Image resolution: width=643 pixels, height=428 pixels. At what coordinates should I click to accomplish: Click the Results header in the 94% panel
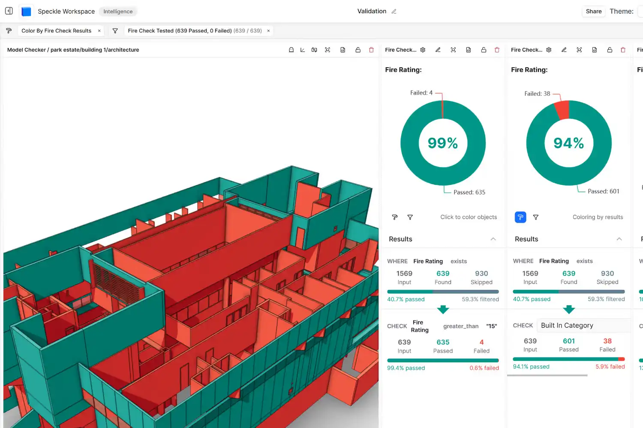point(526,239)
